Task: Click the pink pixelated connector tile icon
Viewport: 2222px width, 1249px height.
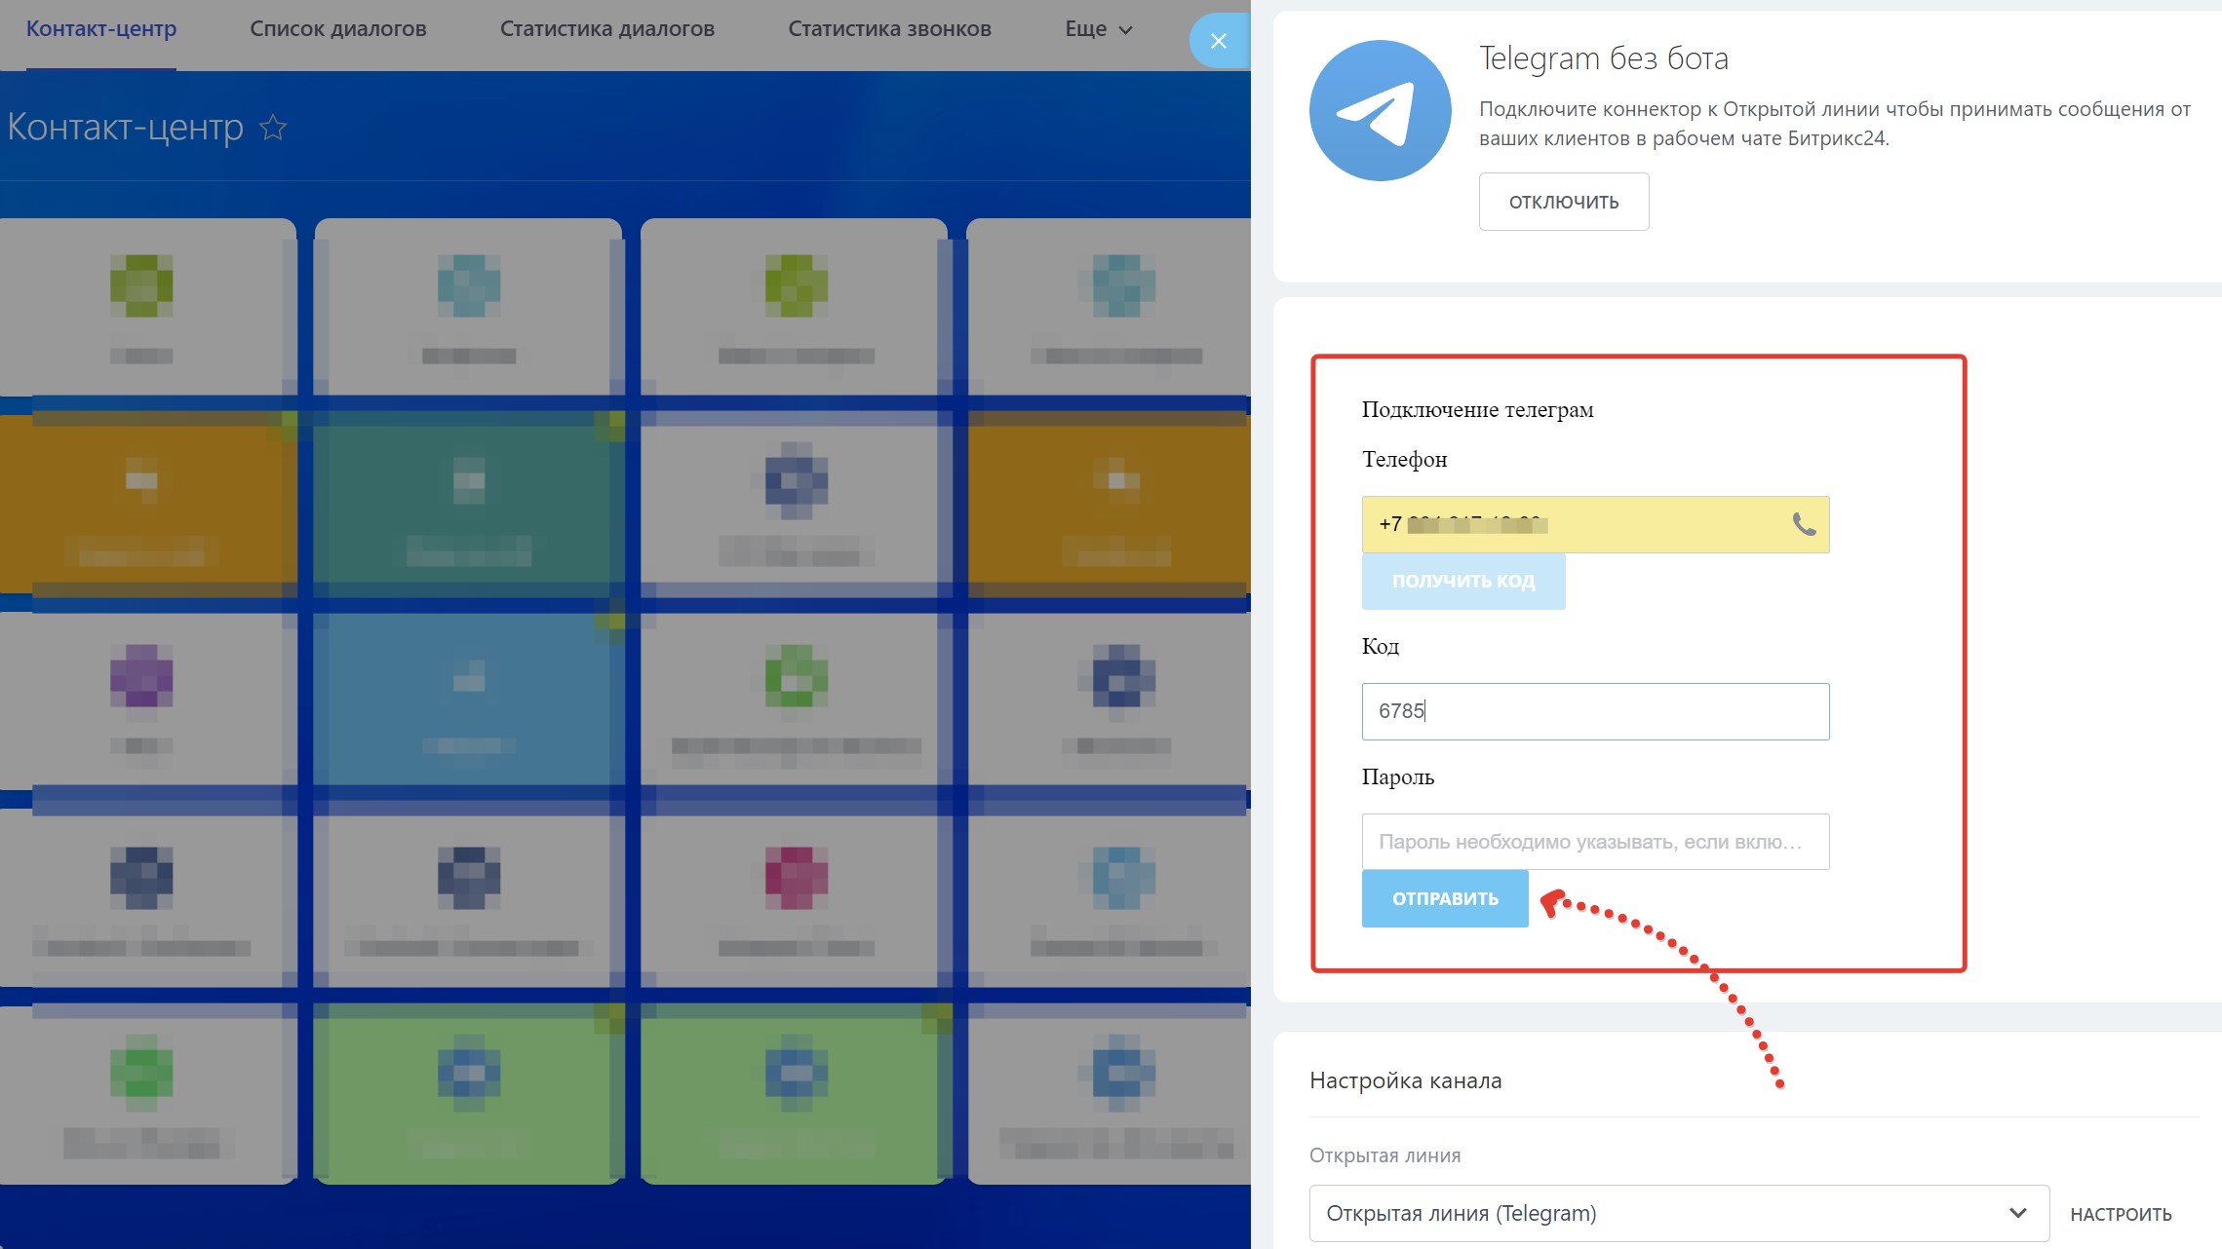Action: (796, 876)
